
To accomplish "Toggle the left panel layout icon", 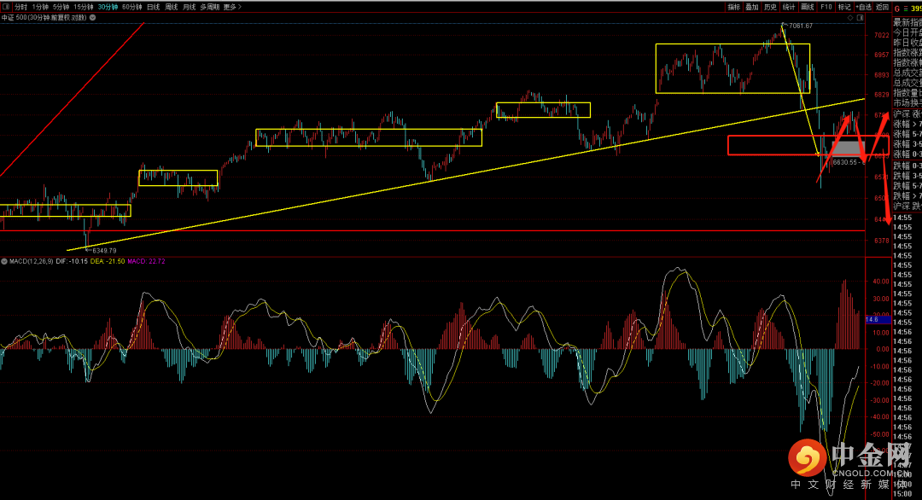I will click(5, 7).
